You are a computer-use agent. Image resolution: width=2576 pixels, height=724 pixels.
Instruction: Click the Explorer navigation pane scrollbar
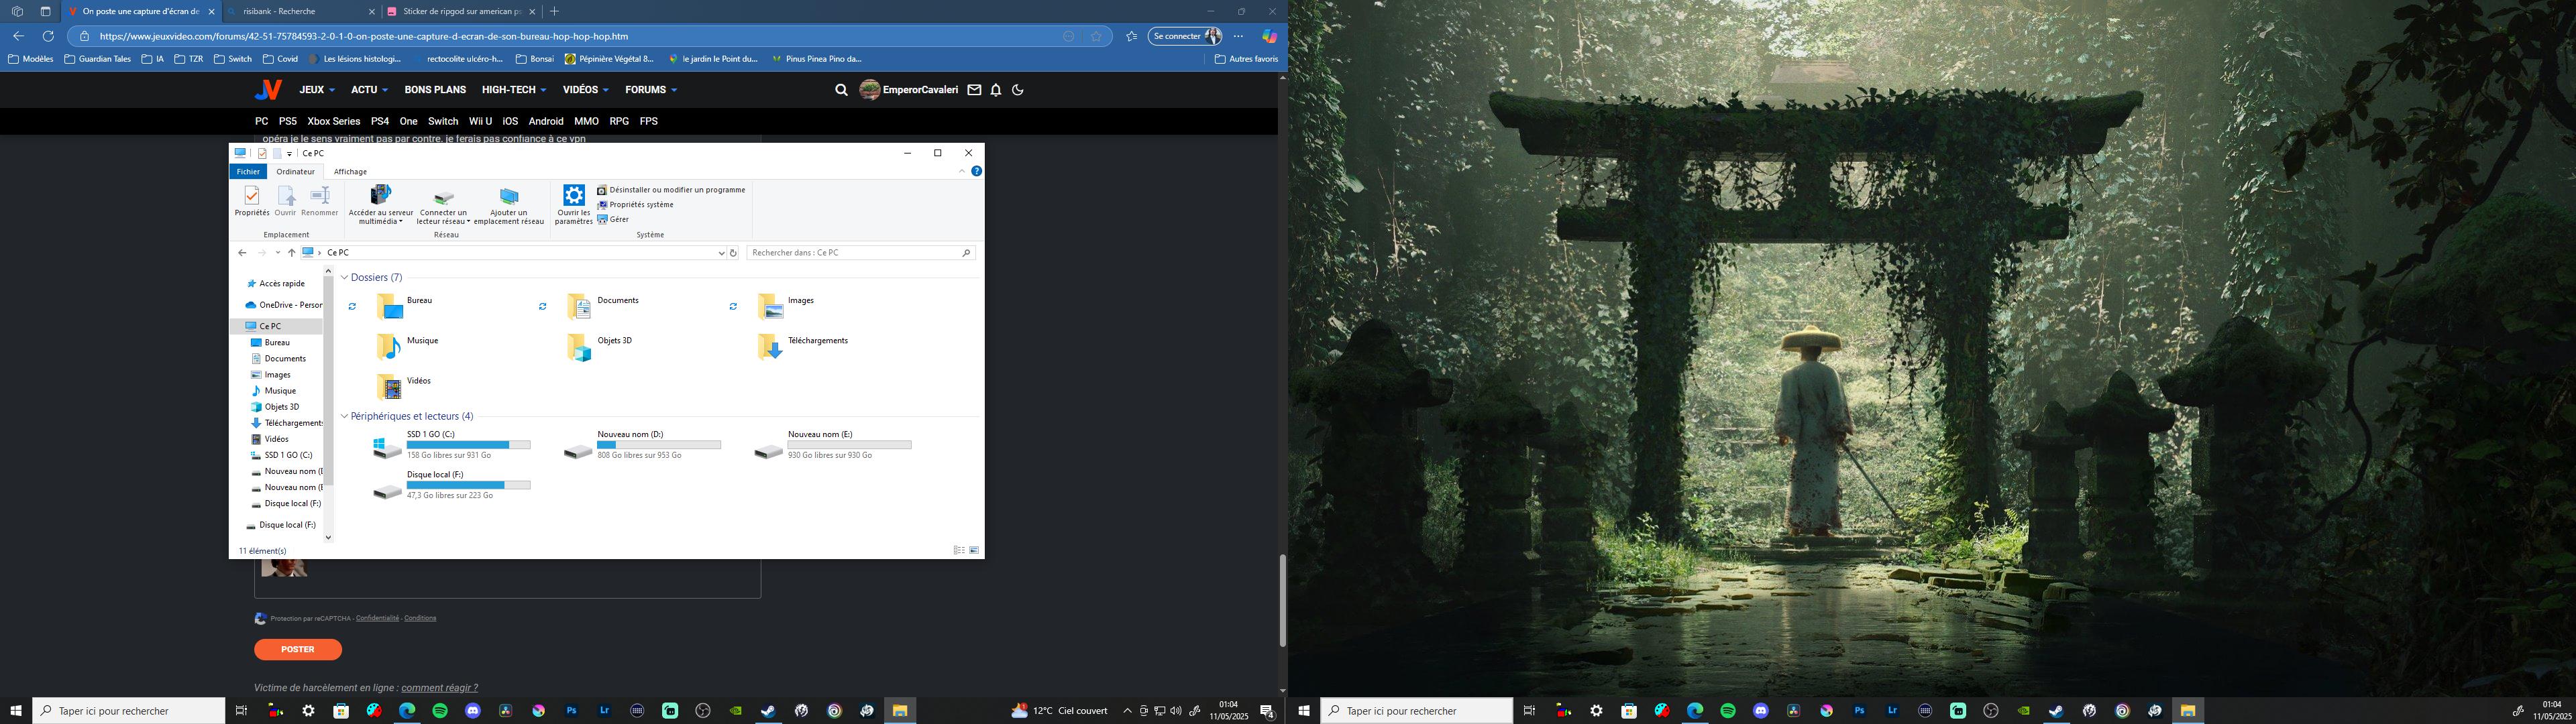click(328, 380)
